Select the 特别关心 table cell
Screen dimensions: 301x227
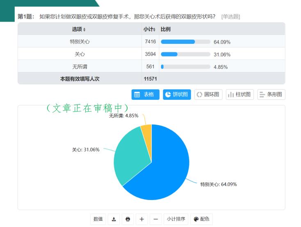(x=80, y=42)
